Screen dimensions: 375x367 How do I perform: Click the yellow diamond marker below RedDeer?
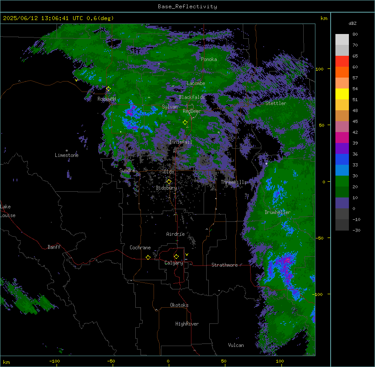(x=185, y=122)
